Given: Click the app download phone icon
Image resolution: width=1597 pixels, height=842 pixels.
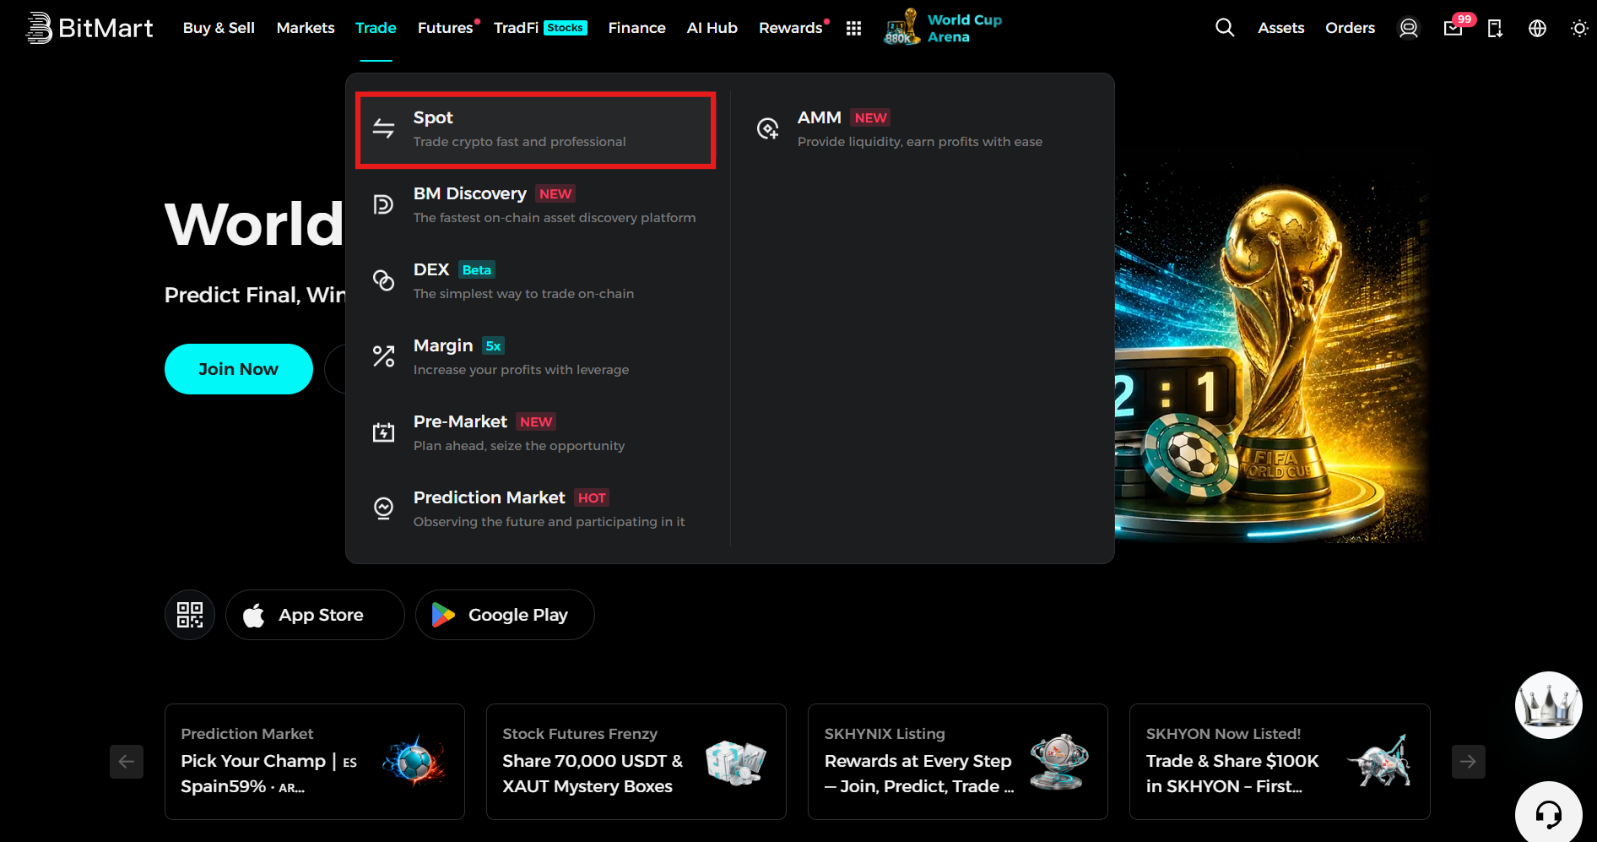Looking at the screenshot, I should click(1495, 28).
